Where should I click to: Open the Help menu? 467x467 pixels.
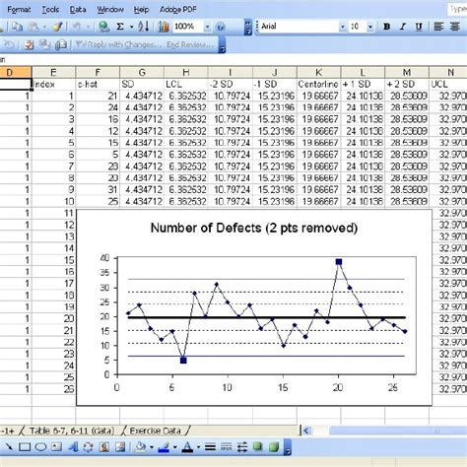coord(141,10)
